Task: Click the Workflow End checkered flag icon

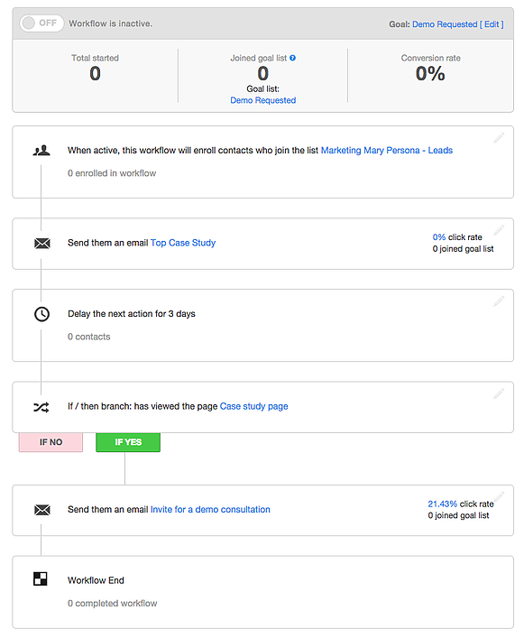Action: coord(41,578)
